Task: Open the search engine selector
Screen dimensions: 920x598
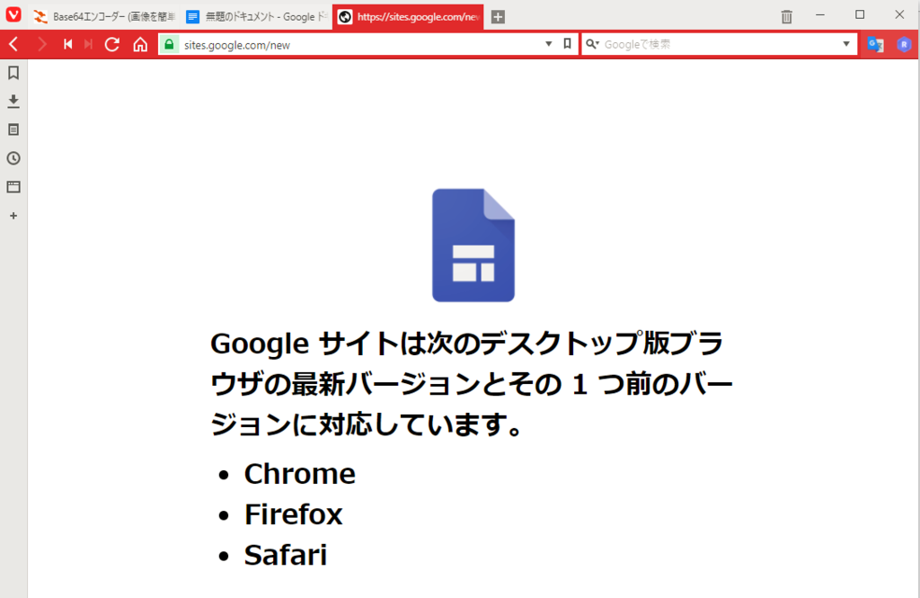Action: point(593,44)
